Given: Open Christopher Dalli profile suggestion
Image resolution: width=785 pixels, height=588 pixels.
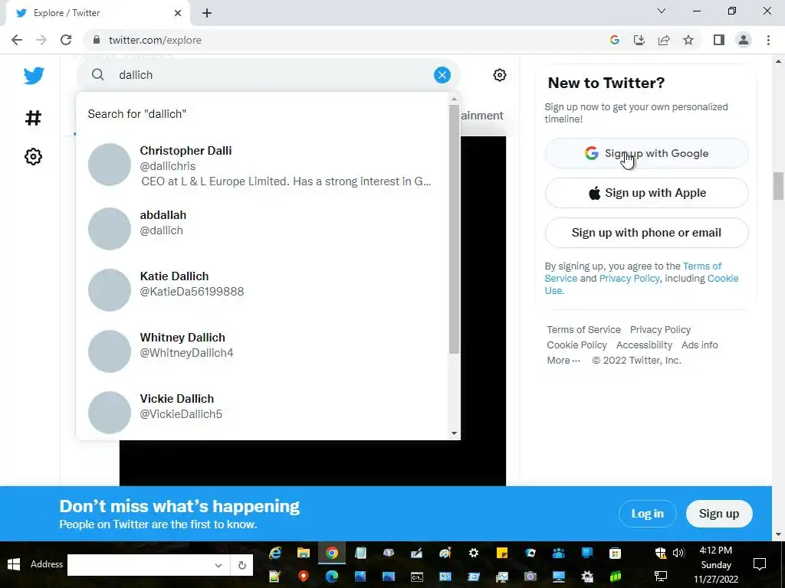Looking at the screenshot, I should coord(262,165).
